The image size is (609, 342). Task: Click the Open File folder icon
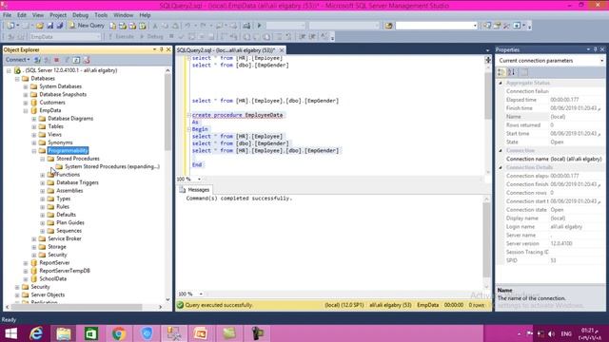point(40,26)
